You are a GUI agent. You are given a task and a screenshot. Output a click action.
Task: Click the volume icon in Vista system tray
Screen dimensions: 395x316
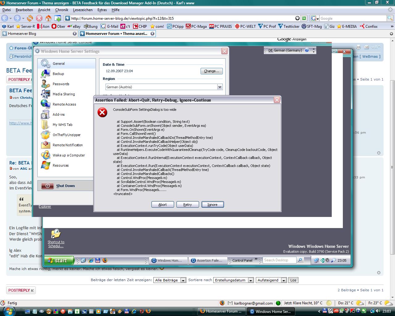pyautogui.click(x=378, y=311)
